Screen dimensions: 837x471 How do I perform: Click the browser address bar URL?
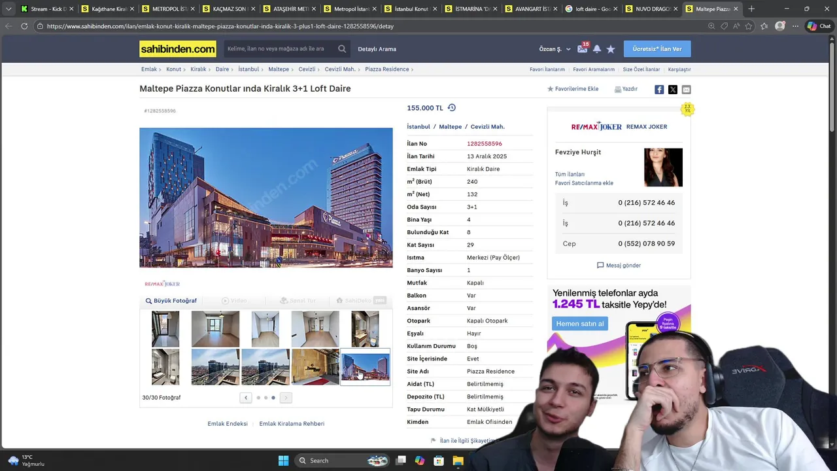coord(220,26)
